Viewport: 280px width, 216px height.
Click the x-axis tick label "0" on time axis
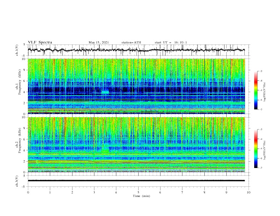tap(28, 192)
